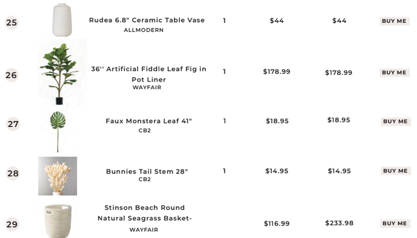The width and height of the screenshot is (417, 238).
Task: Click BUY ME for Artificial Fiddle Leaf Fig
Action: point(394,72)
